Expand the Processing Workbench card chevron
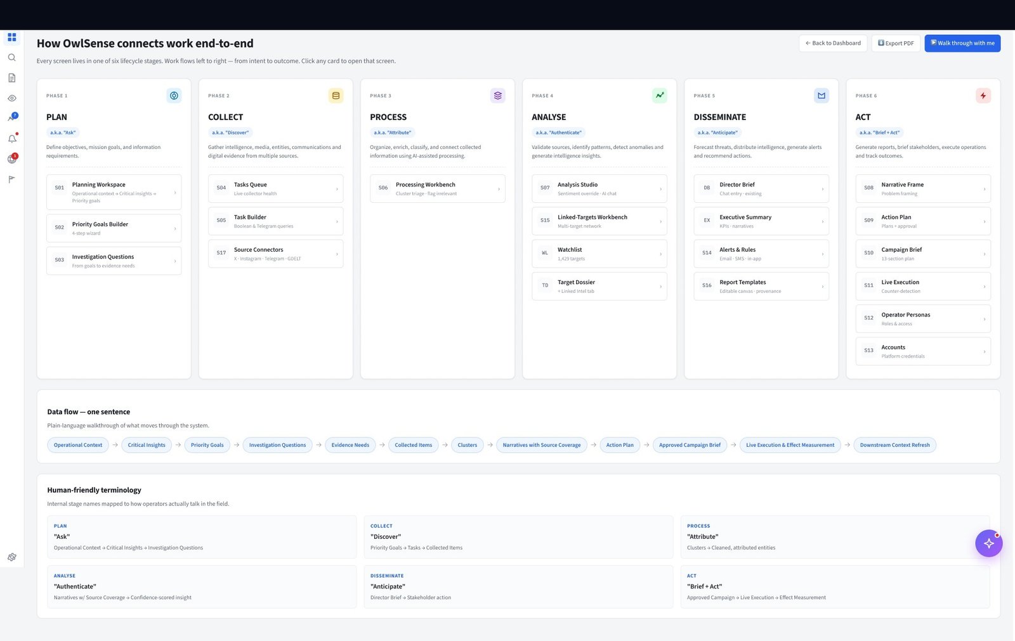Screen dimensions: 1015x641 coord(499,189)
